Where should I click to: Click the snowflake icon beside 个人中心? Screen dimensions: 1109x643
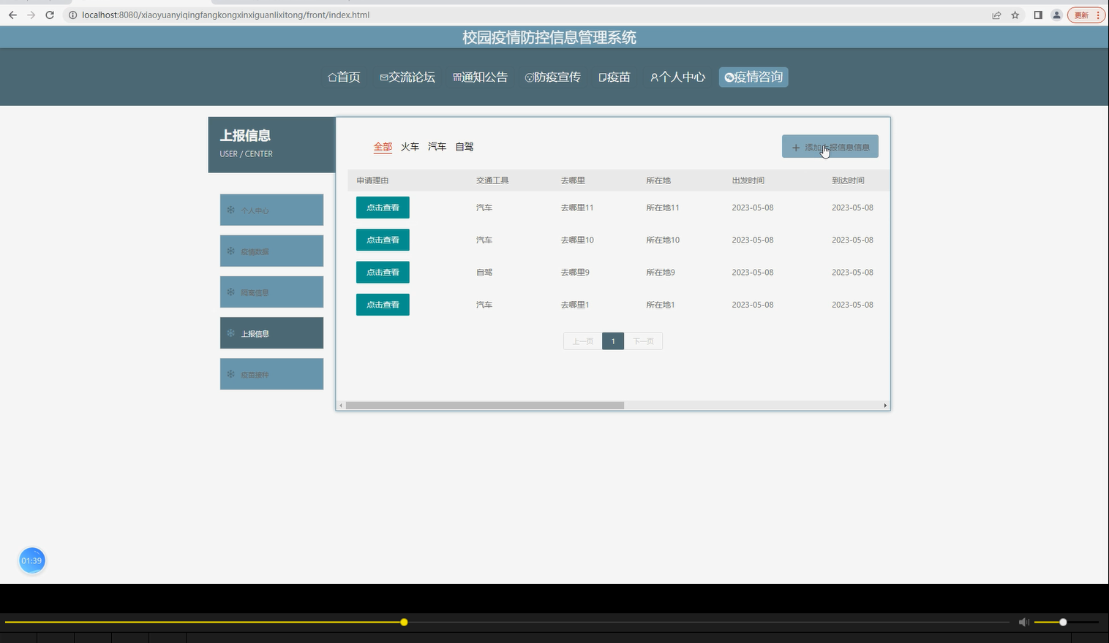(x=230, y=210)
